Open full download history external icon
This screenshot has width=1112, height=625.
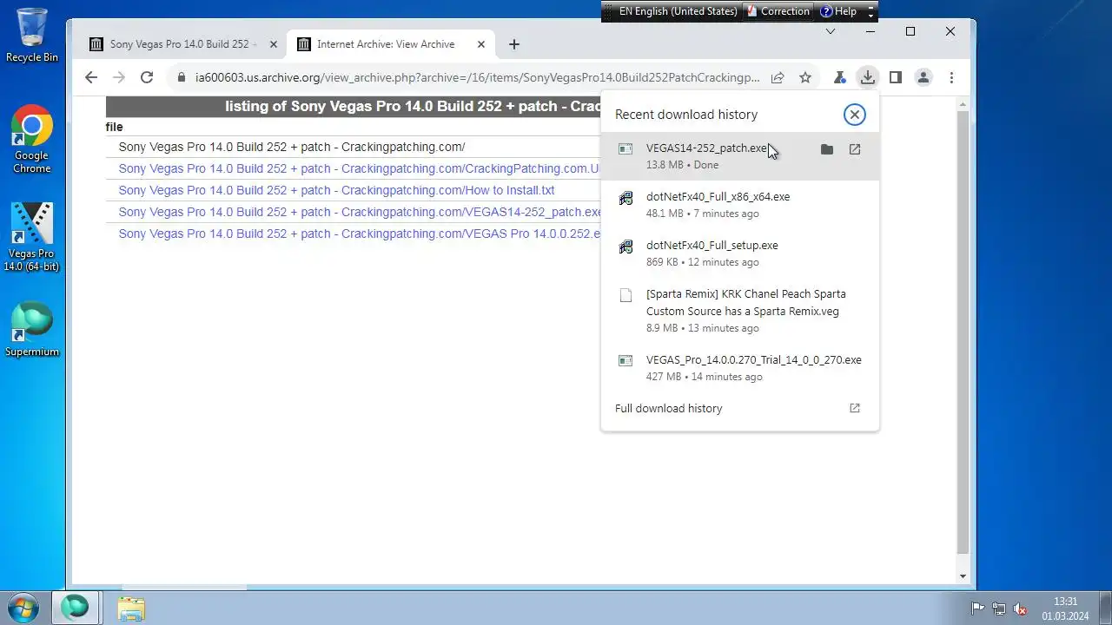tap(855, 408)
